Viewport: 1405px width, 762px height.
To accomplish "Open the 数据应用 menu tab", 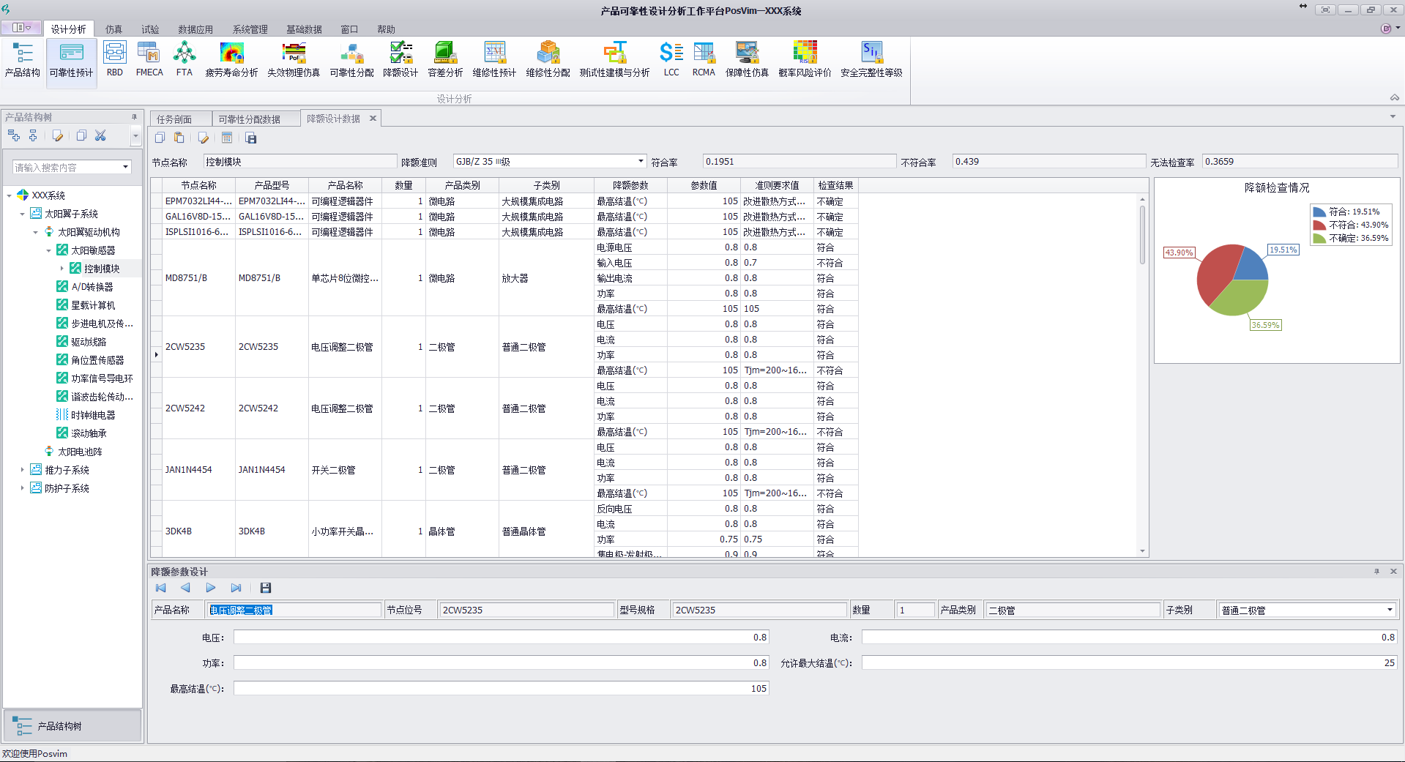I will pos(195,29).
